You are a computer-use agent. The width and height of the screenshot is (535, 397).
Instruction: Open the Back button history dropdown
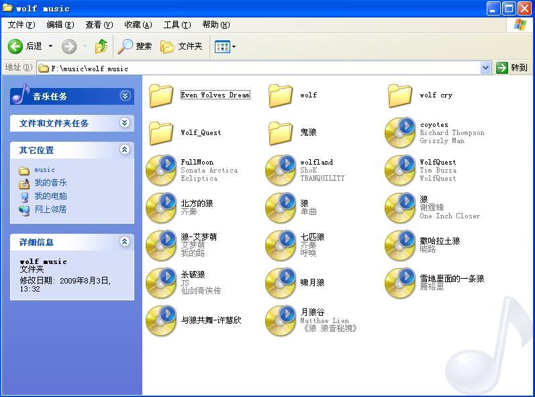50,46
